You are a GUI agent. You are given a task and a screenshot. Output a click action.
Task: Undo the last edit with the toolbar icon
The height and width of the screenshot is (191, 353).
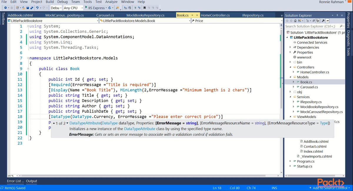pyautogui.click(x=37, y=8)
